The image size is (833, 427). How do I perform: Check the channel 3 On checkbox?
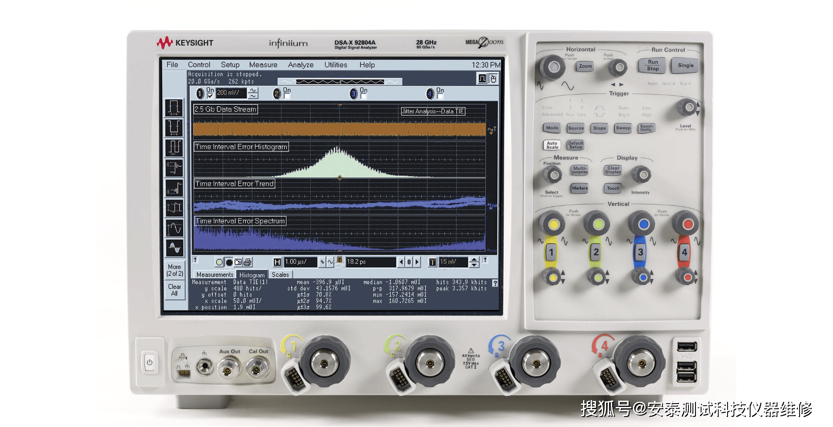(x=364, y=96)
